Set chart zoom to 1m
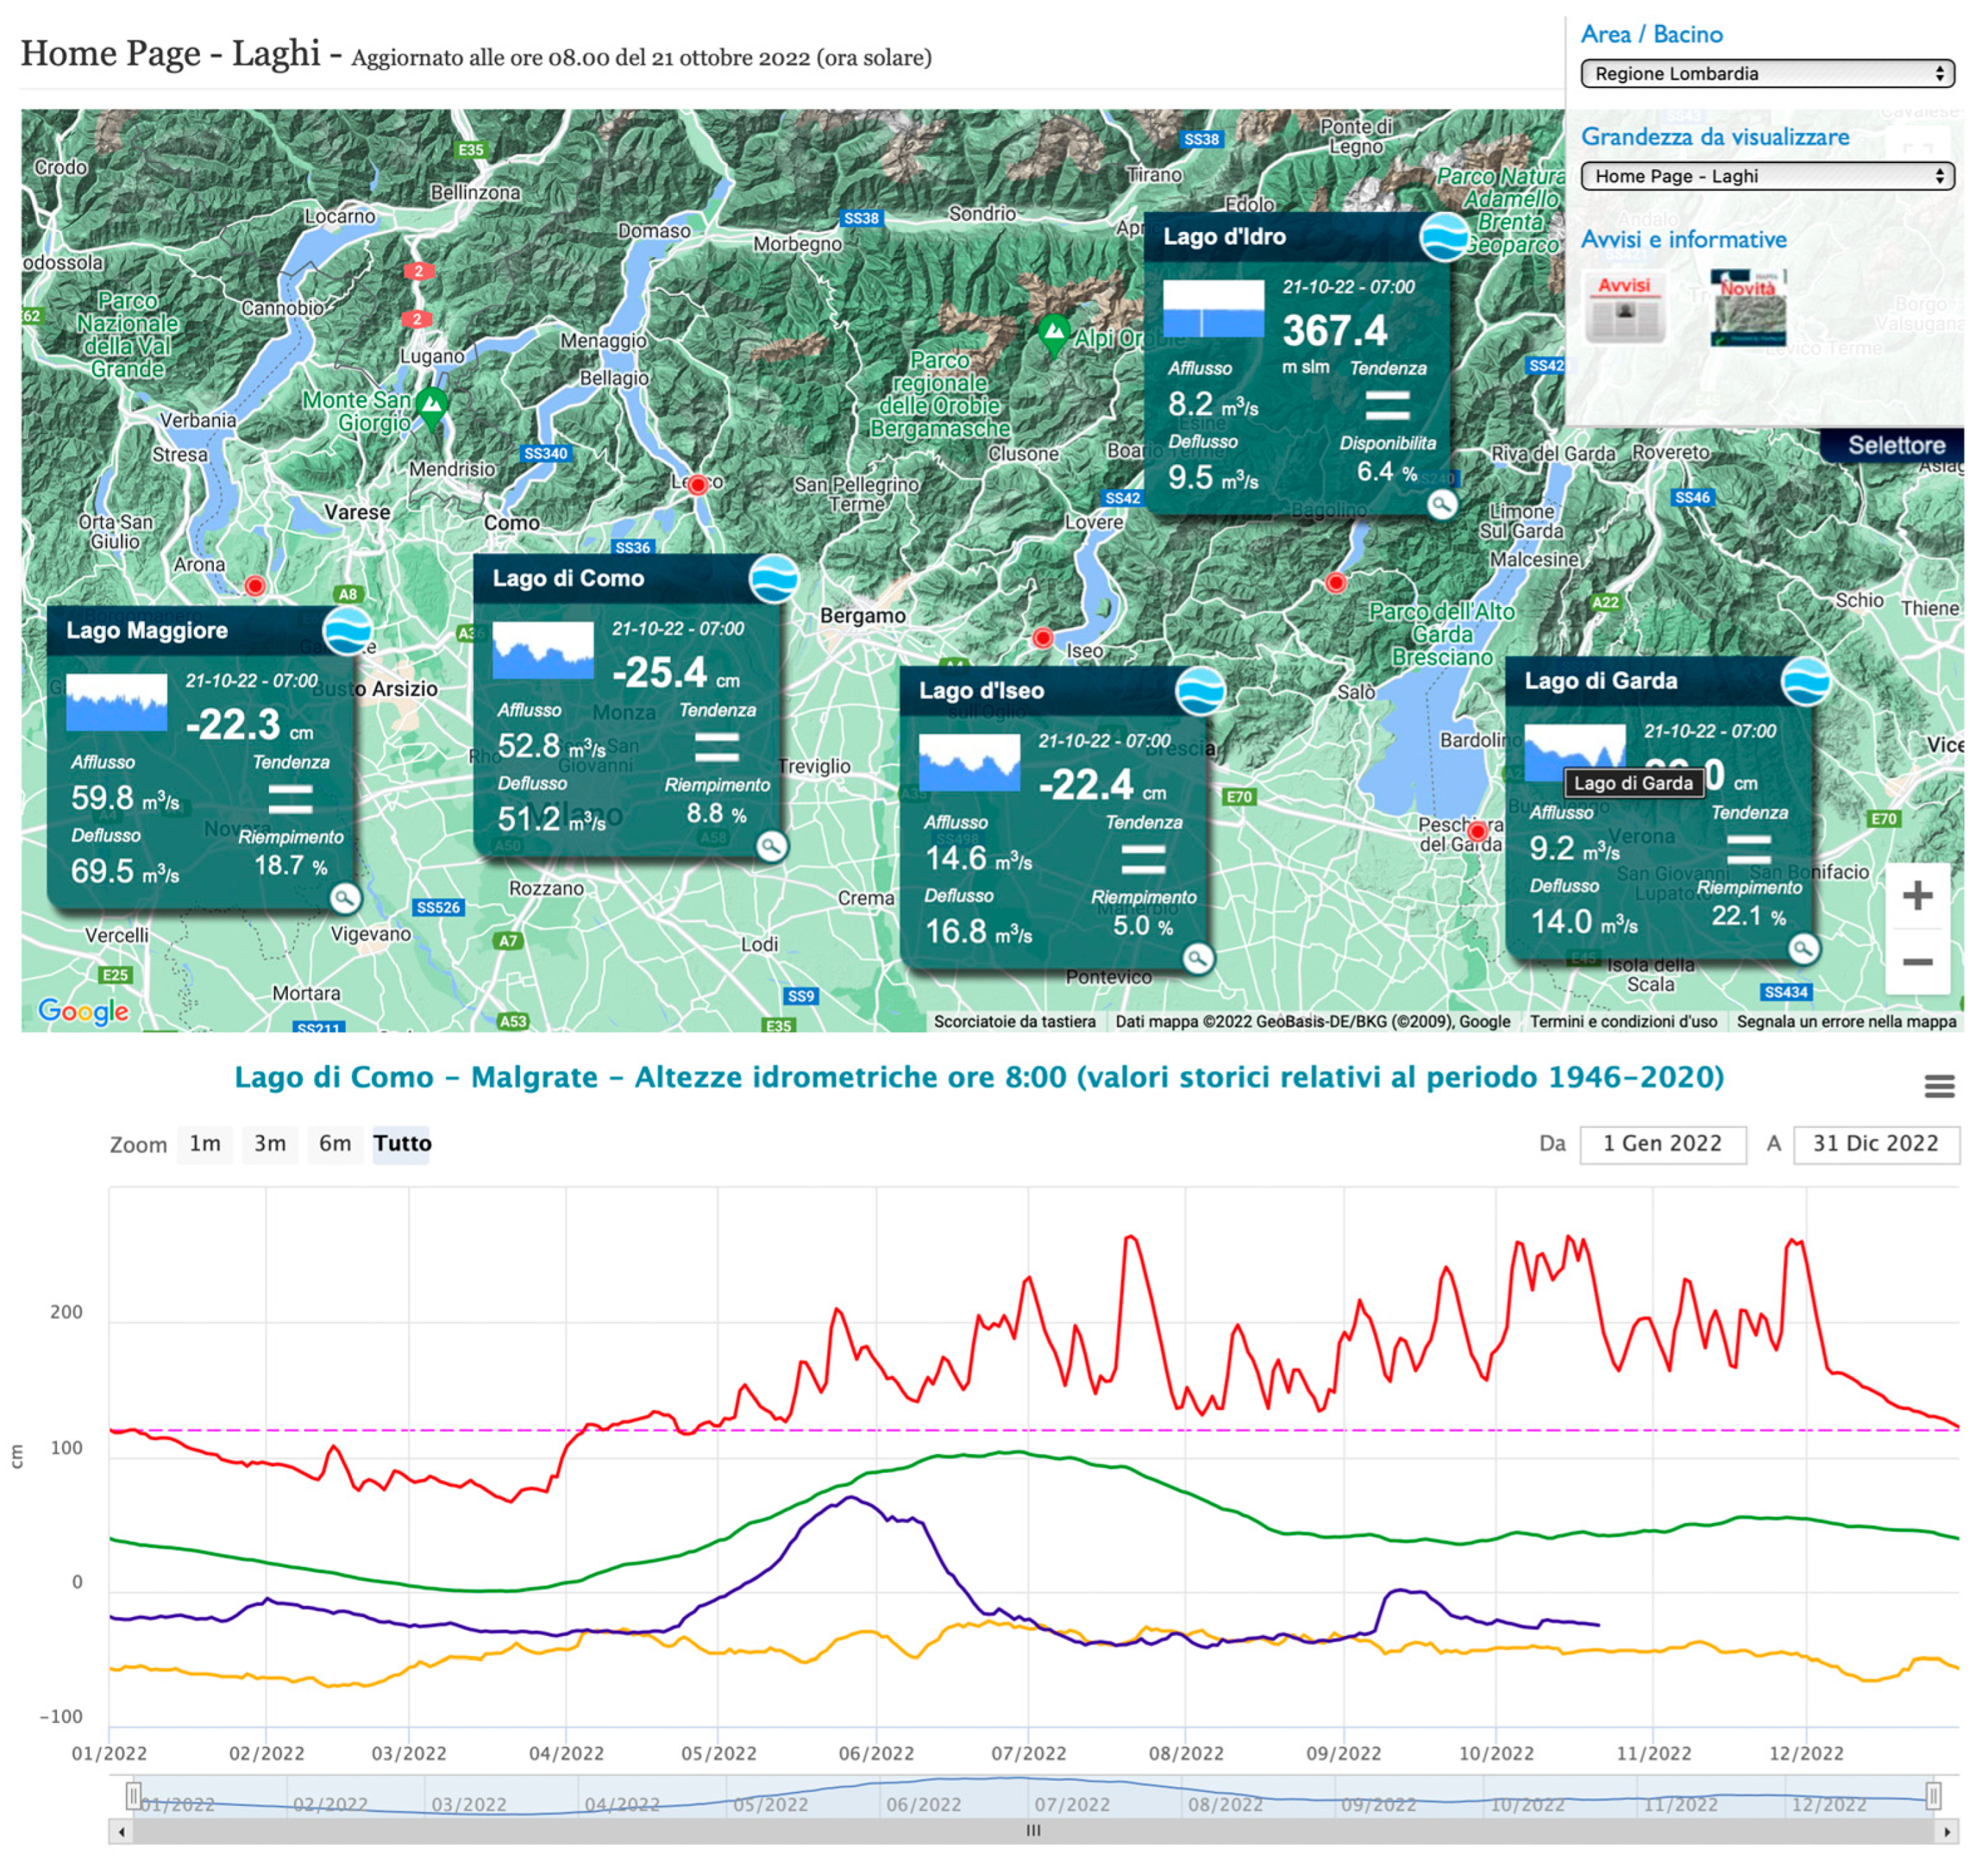This screenshot has width=1988, height=1868. click(205, 1144)
